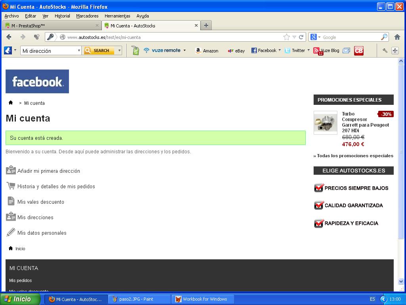Click the page scrollbar down arrow
This screenshot has height=305, width=406.
coord(401,281)
